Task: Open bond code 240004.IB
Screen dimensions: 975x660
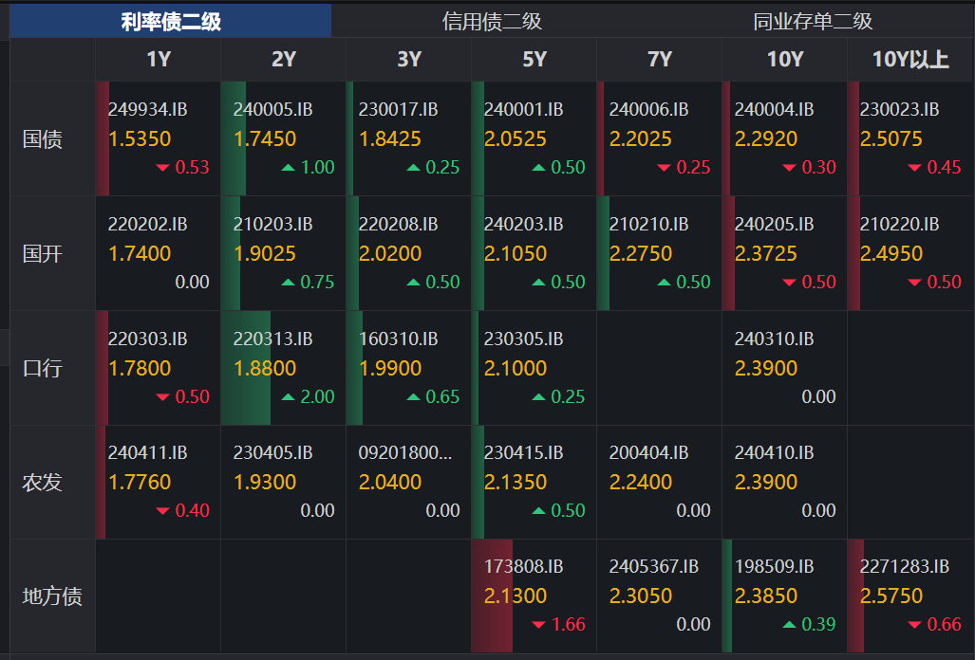Action: pyautogui.click(x=774, y=110)
